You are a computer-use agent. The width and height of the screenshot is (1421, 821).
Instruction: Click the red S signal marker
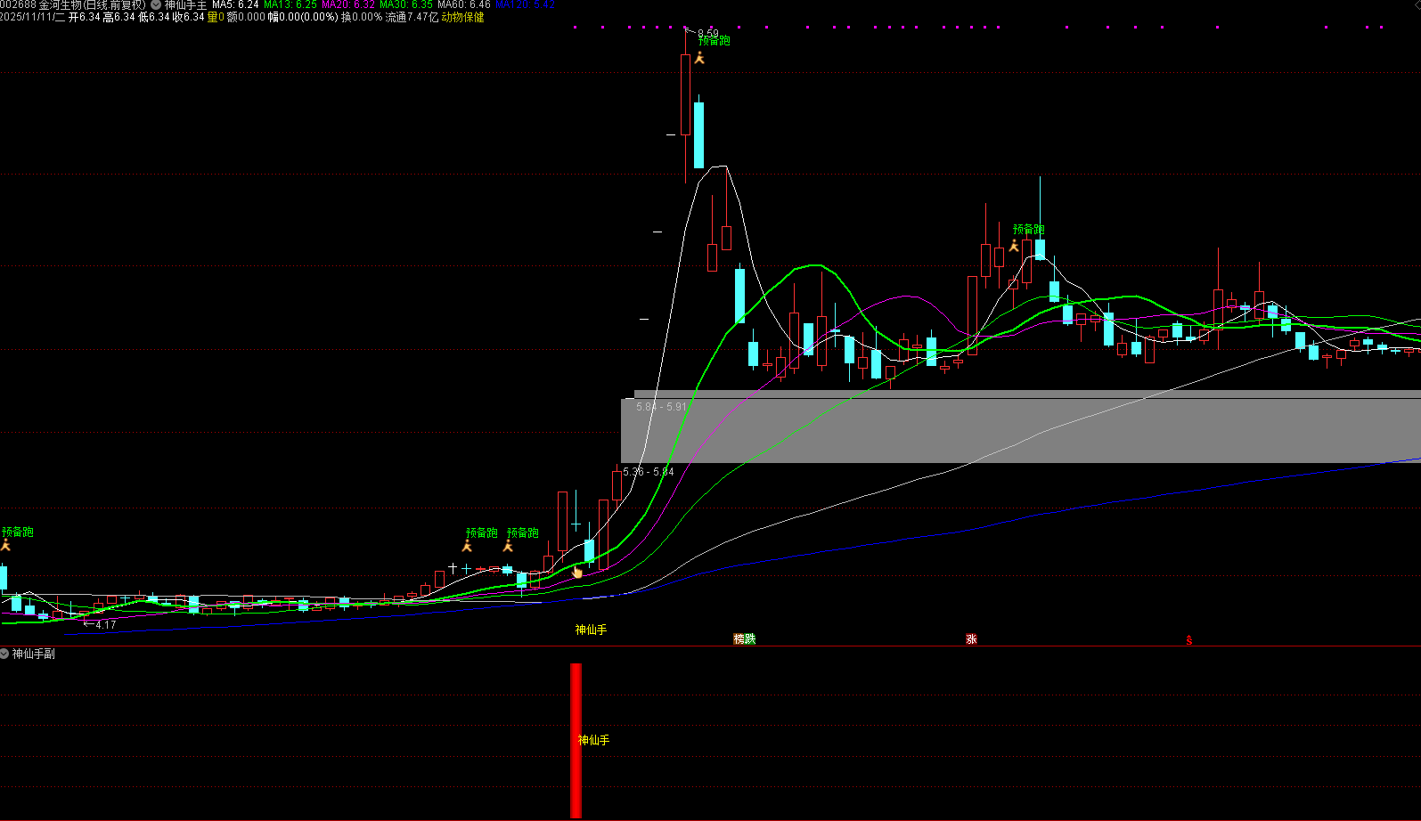(1188, 639)
